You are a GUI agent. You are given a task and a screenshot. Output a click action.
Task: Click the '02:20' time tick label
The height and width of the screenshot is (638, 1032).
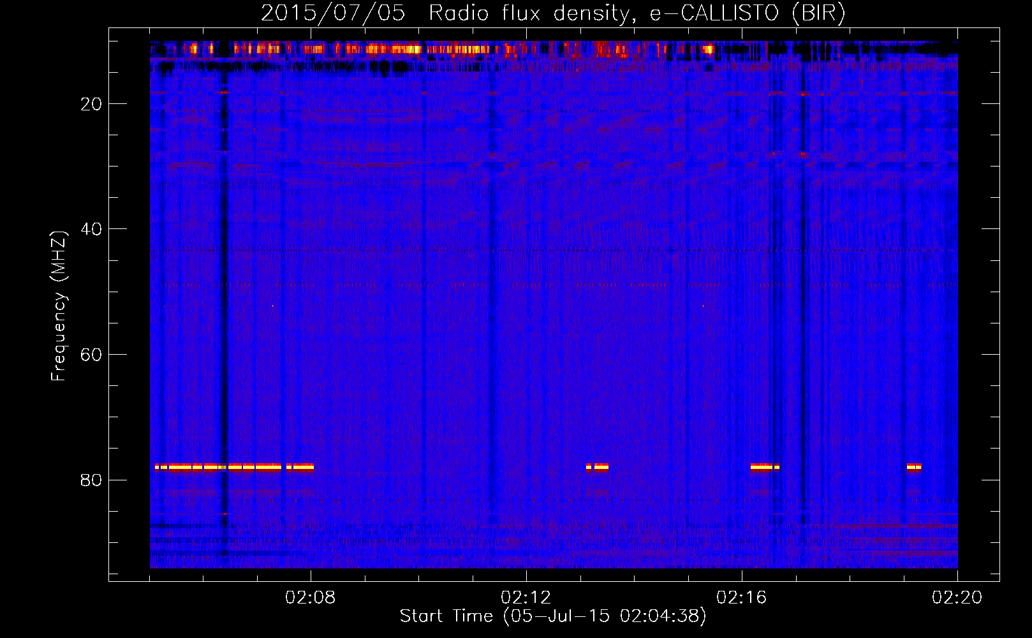(957, 598)
